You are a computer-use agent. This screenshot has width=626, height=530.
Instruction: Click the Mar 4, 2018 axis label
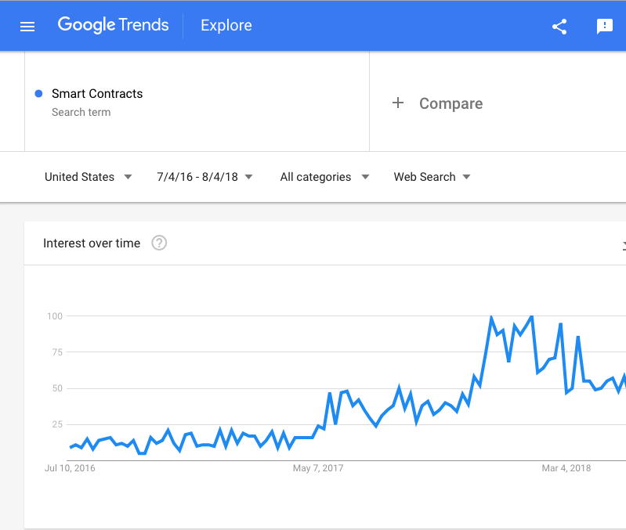tap(566, 468)
